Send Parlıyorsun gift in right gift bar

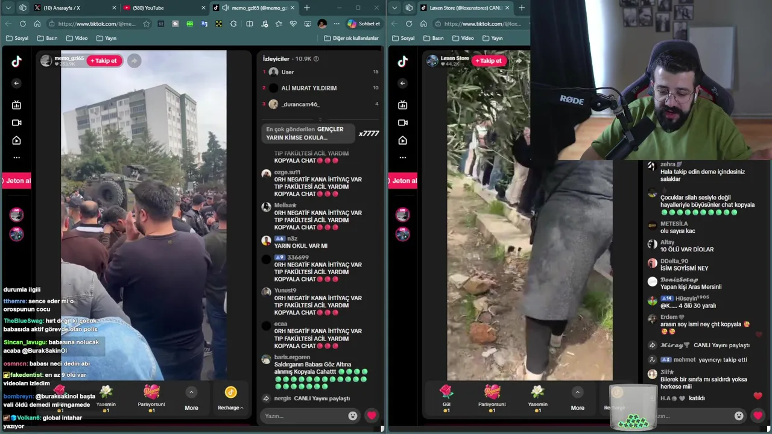pos(492,398)
